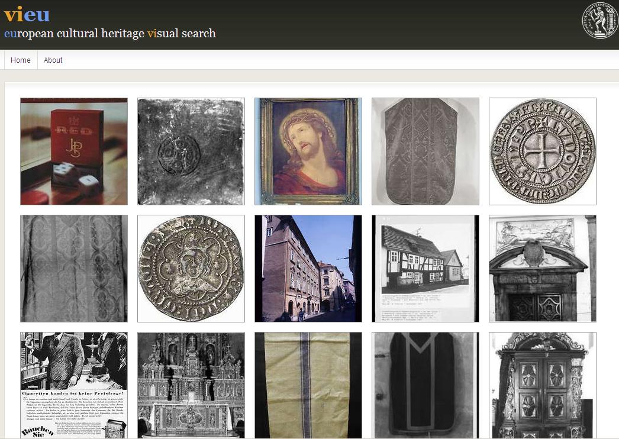Select the yellow cloth with blue stripe

(x=308, y=385)
